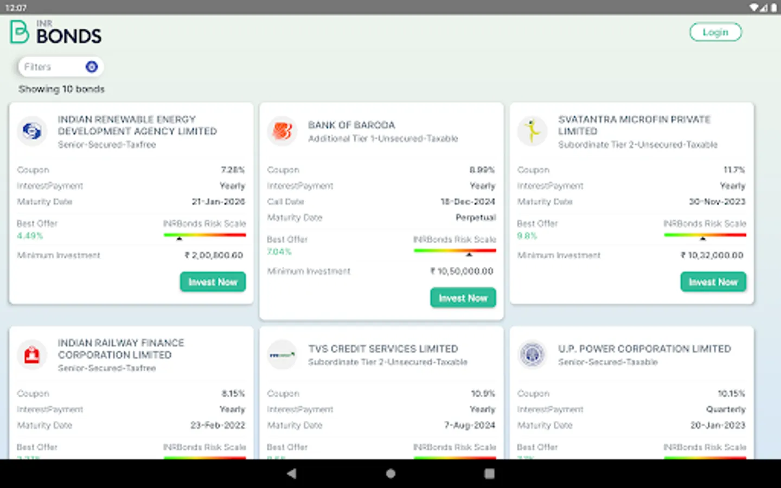Image resolution: width=781 pixels, height=488 pixels.
Task: Tap the INR Bonds logo
Action: click(56, 33)
